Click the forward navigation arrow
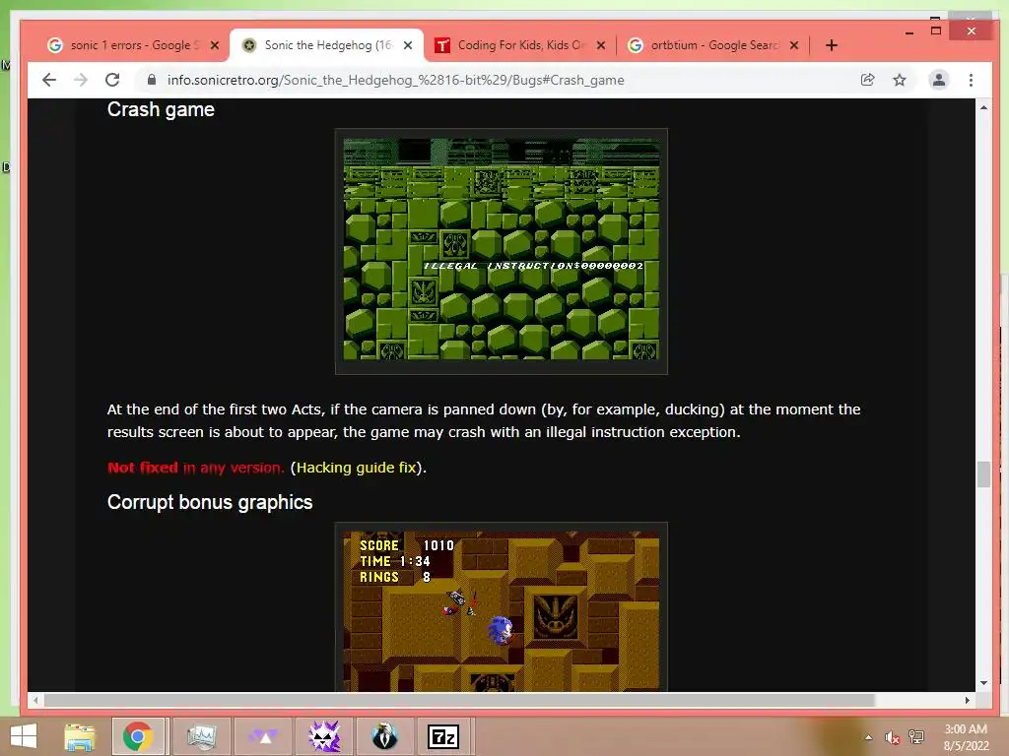Viewport: 1009px width, 756px height. coord(81,80)
